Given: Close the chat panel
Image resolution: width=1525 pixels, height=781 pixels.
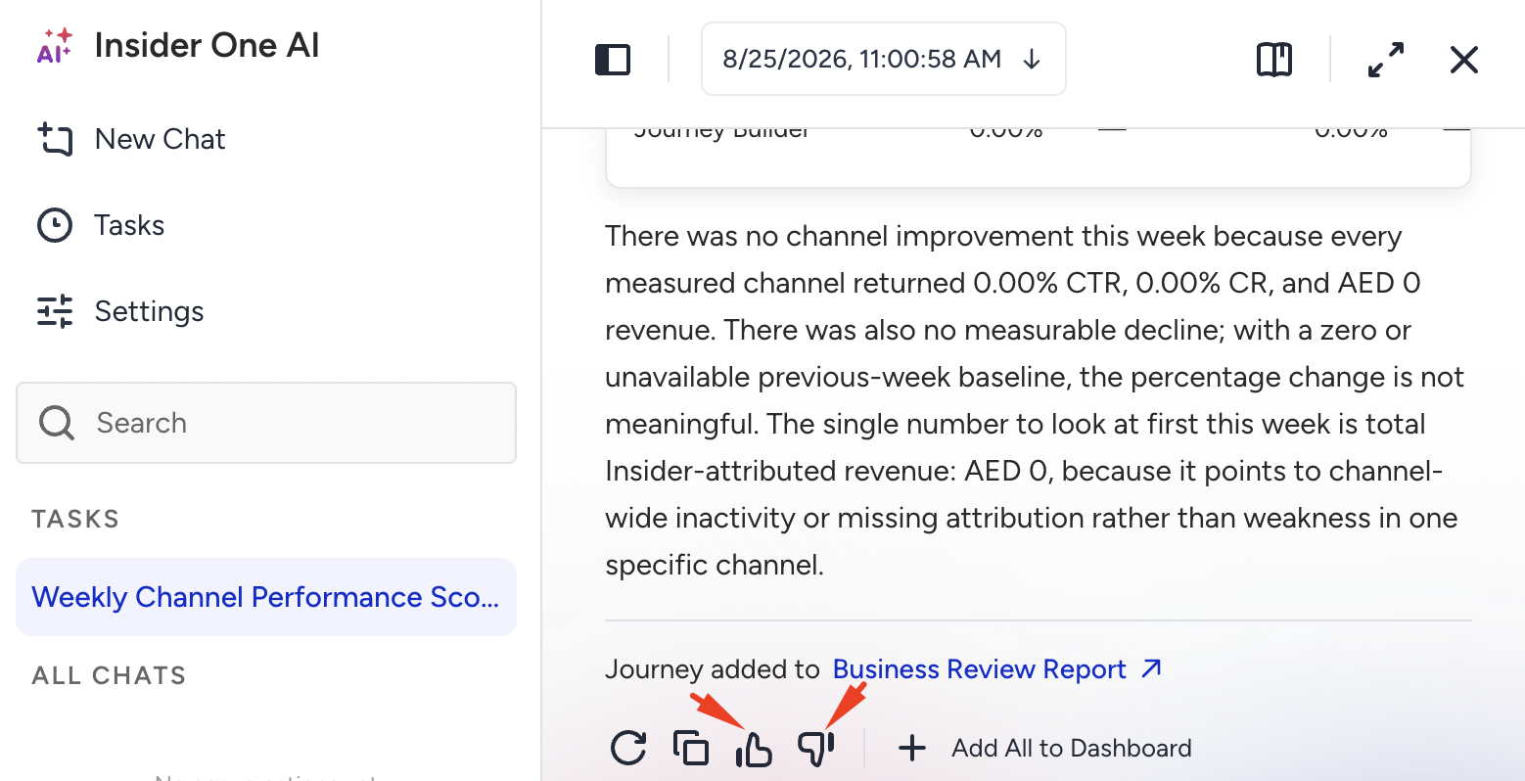Looking at the screenshot, I should 1464,60.
